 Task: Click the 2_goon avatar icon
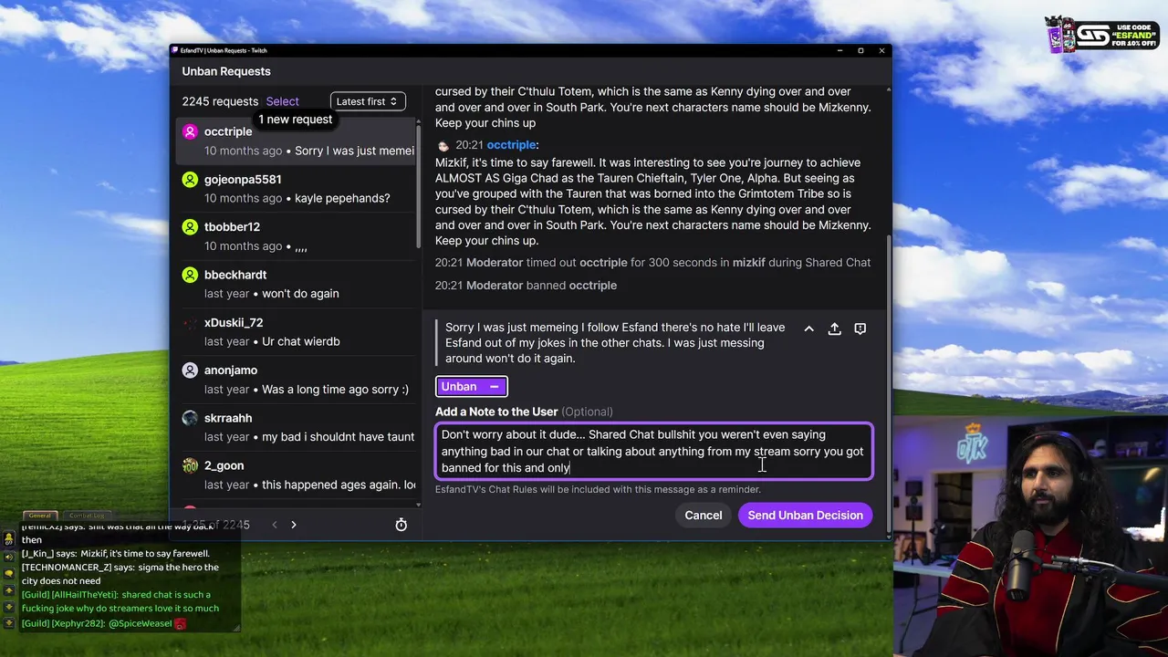click(190, 465)
